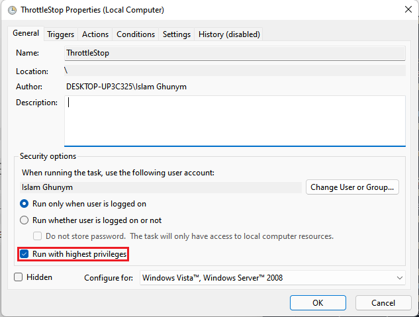Click Change User or Group button

coord(353,187)
